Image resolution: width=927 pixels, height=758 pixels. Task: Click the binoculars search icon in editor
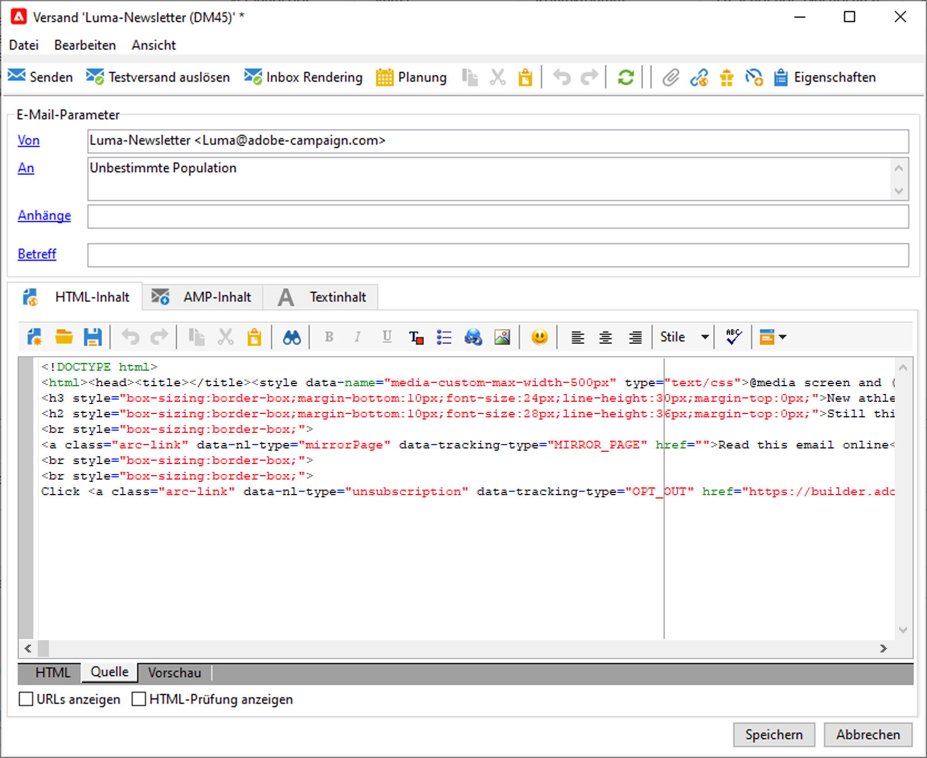point(292,337)
